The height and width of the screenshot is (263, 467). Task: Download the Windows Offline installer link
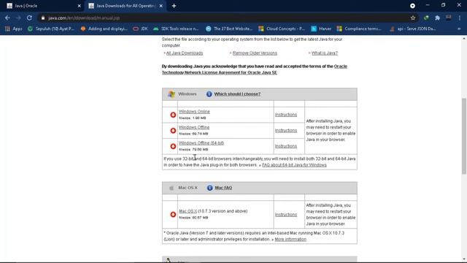tap(194, 127)
